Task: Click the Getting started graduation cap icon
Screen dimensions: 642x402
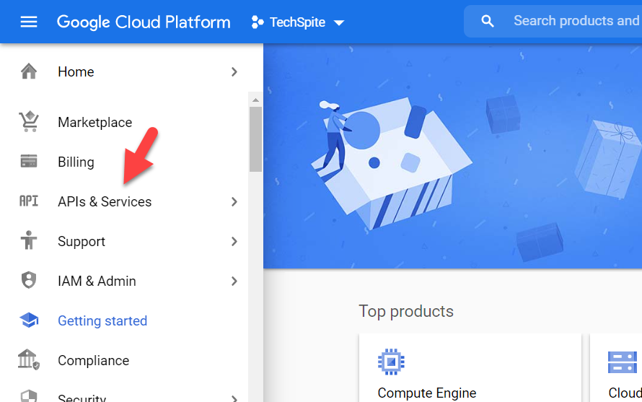Action: [29, 320]
